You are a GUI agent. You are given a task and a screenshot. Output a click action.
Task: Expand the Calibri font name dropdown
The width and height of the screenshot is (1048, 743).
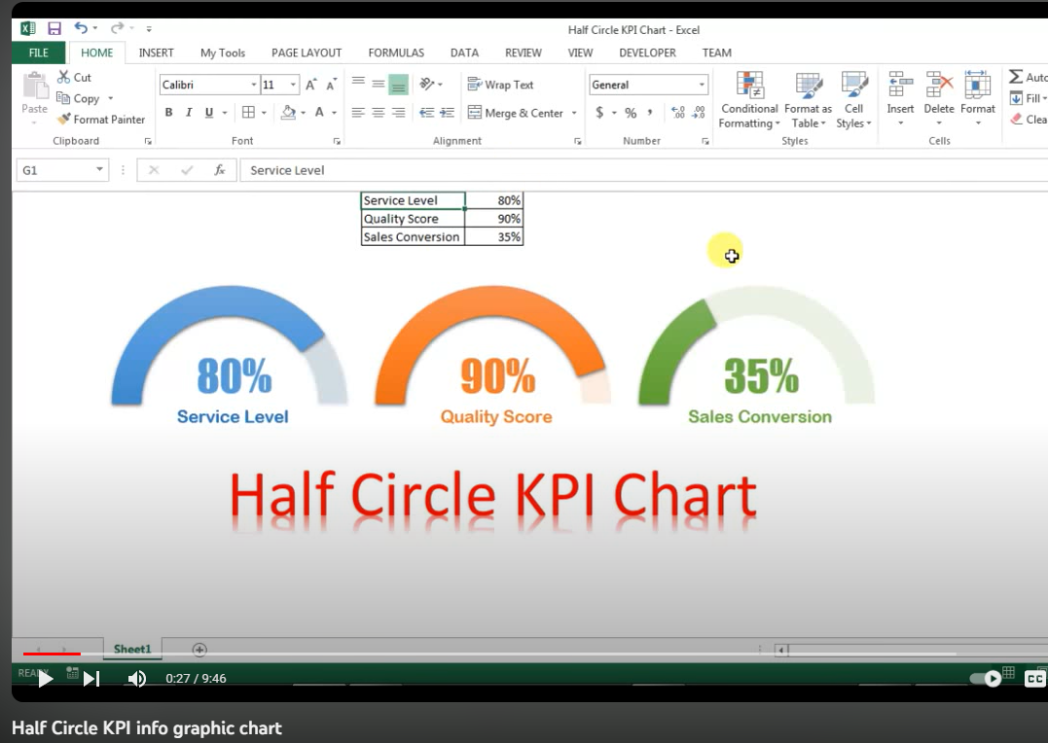point(254,86)
